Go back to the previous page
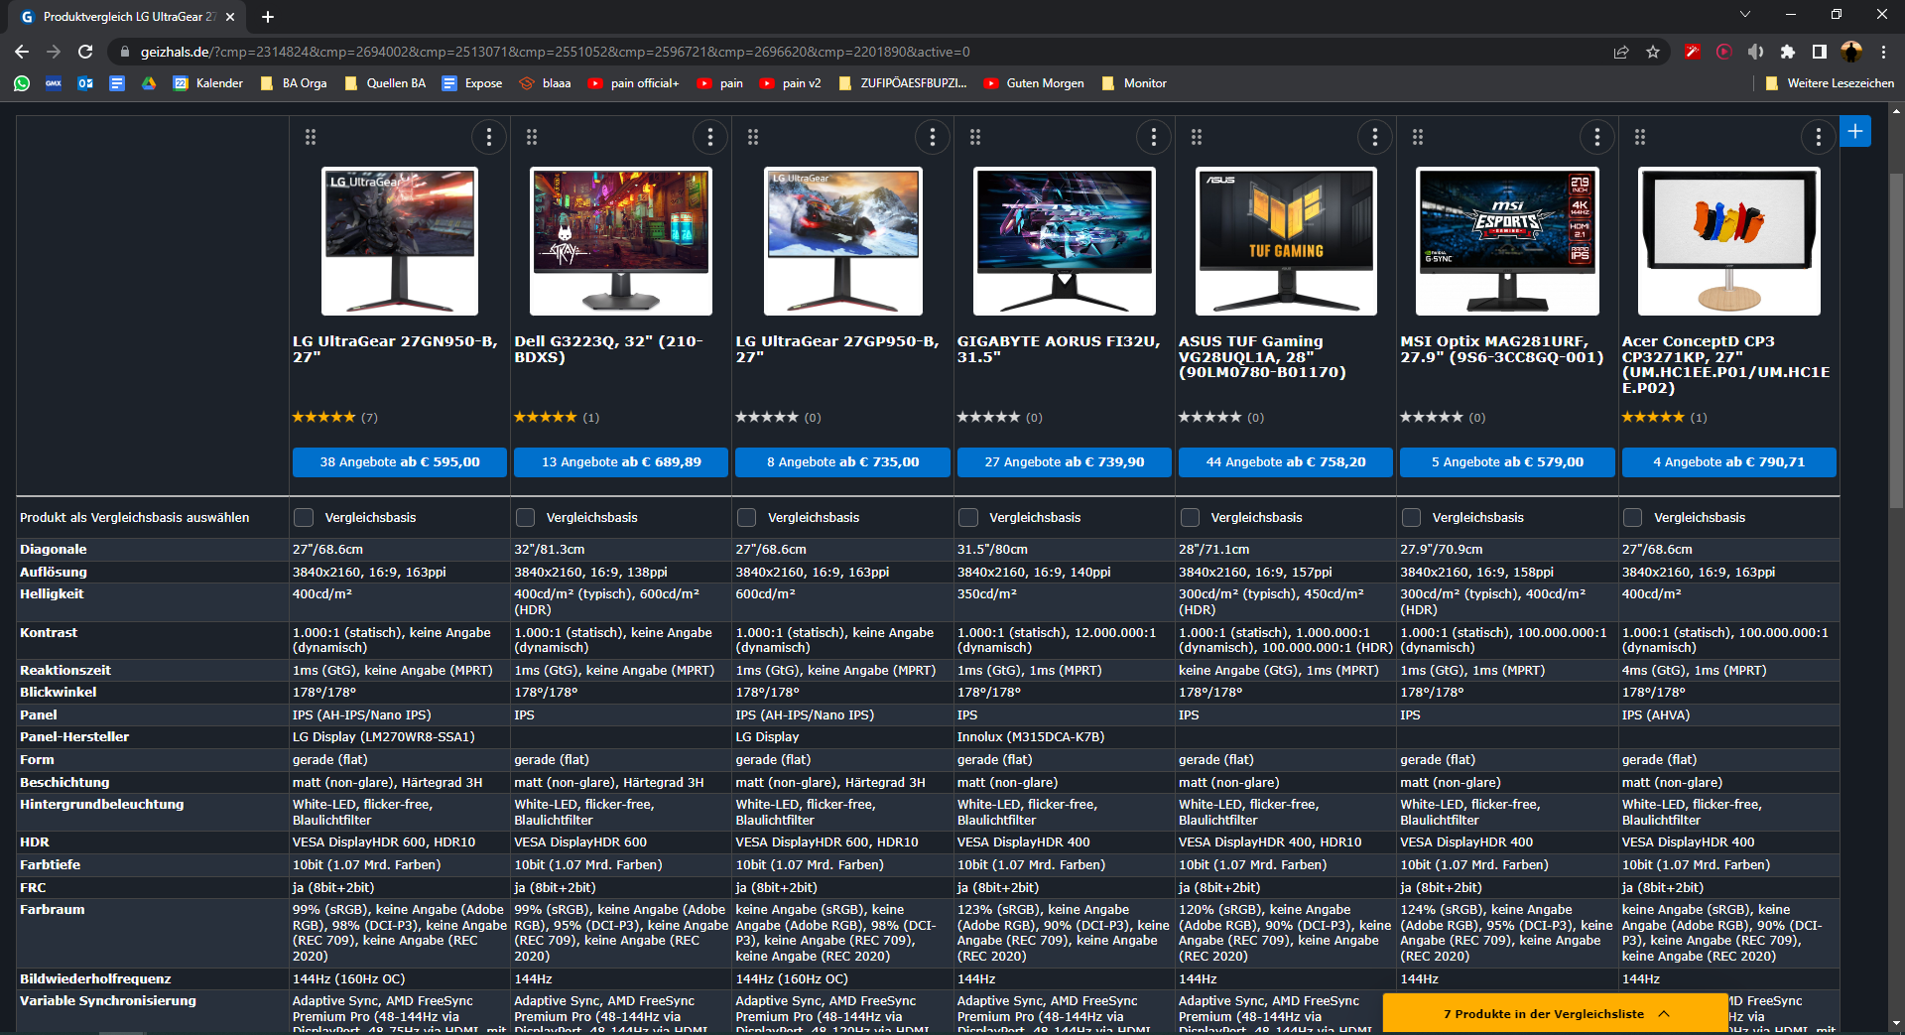Viewport: 1905px width, 1035px height. point(22,52)
